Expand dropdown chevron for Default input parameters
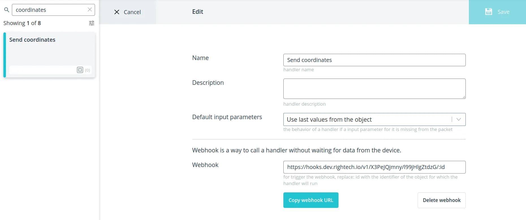The width and height of the screenshot is (526, 220). coord(459,119)
